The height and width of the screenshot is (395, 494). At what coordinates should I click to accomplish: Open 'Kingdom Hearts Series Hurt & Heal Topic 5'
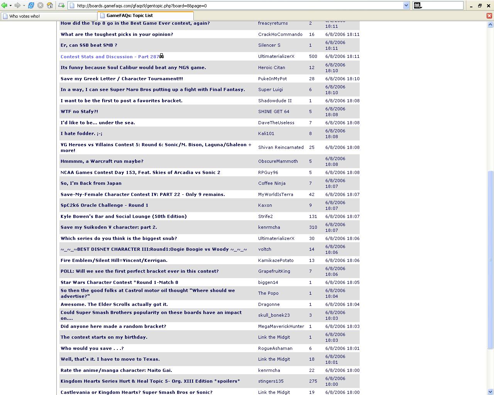pos(150,381)
